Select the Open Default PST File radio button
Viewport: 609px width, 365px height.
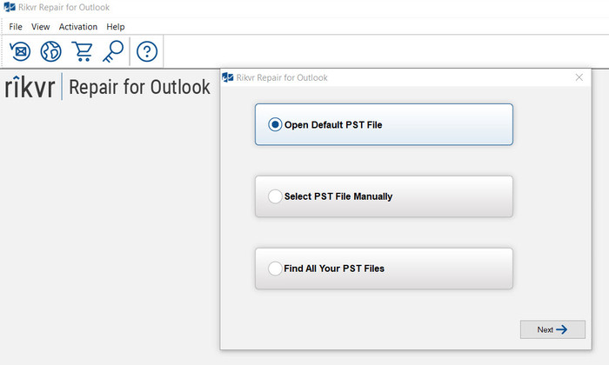(276, 124)
